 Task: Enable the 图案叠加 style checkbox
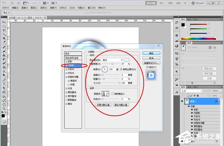pos(66,100)
